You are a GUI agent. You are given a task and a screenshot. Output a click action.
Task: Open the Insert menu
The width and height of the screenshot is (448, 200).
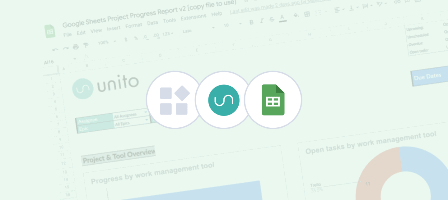point(114,29)
